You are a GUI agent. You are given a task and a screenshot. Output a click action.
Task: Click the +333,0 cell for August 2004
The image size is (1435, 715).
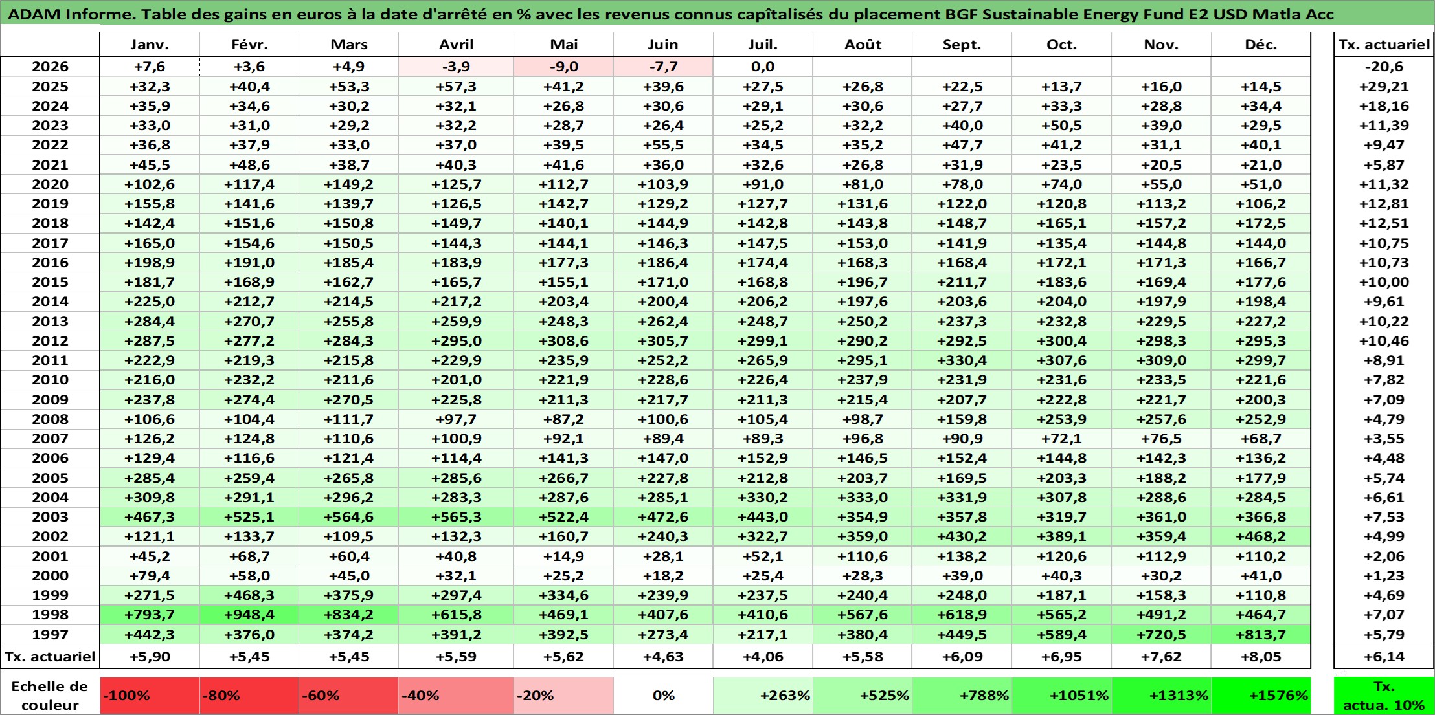pos(863,498)
